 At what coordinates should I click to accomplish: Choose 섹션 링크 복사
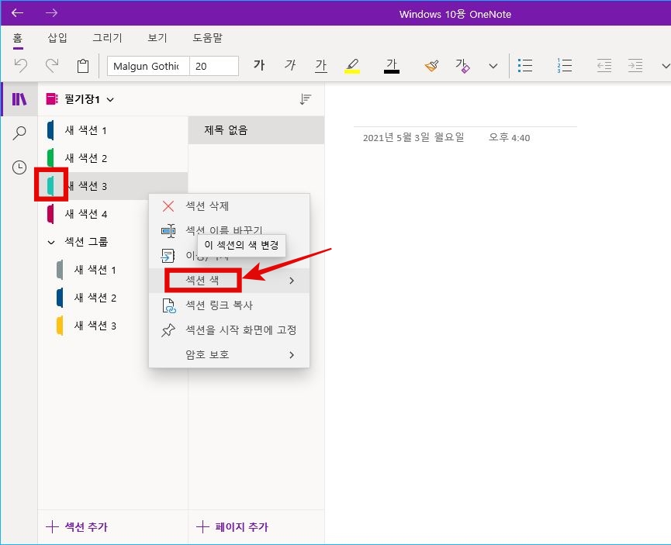pyautogui.click(x=229, y=305)
